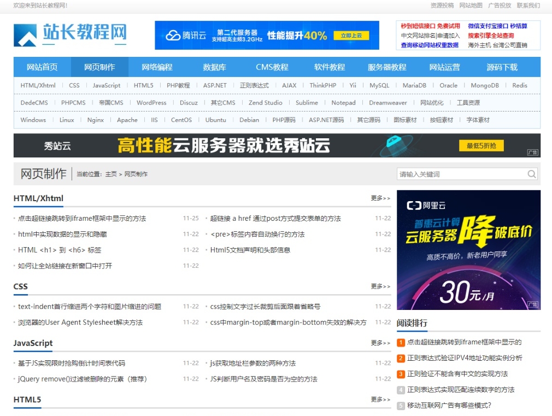Open WordPress subcategory link

[151, 103]
